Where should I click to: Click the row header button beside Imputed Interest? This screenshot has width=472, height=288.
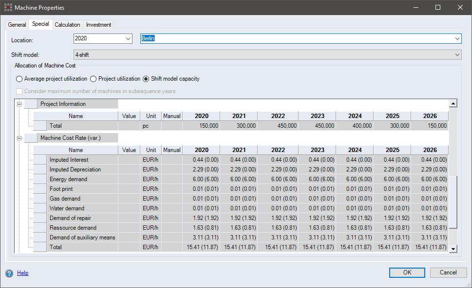point(40,160)
